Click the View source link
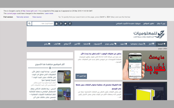174x108 pixels. click(x=37, y=17)
